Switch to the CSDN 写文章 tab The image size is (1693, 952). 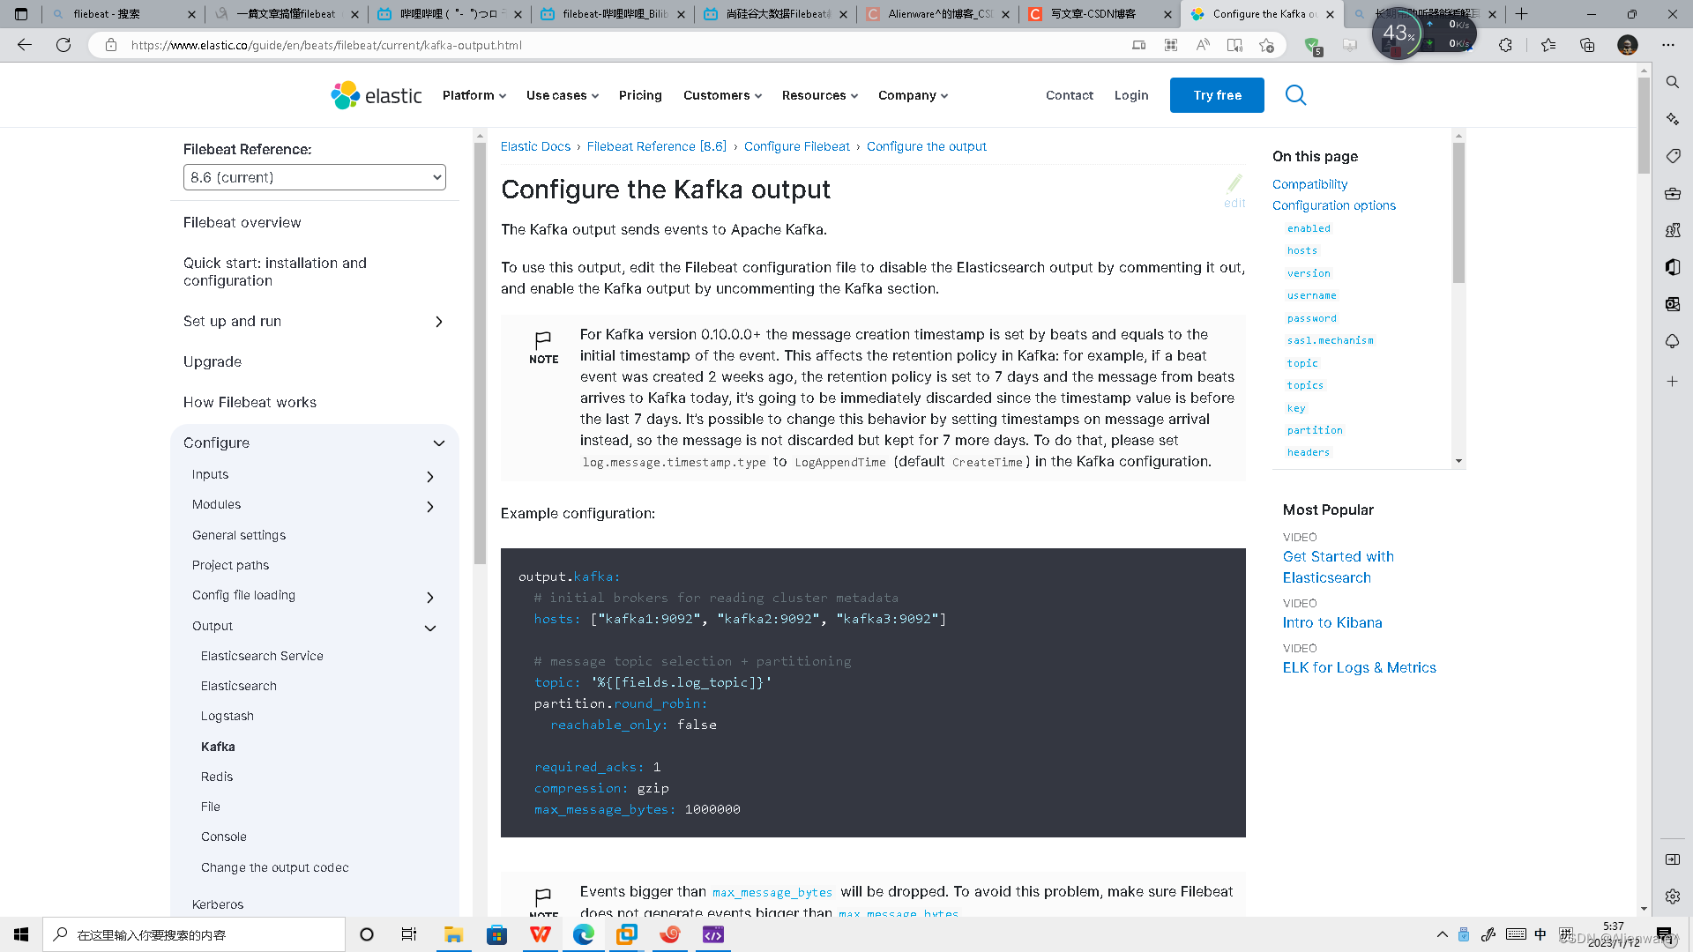click(x=1093, y=14)
